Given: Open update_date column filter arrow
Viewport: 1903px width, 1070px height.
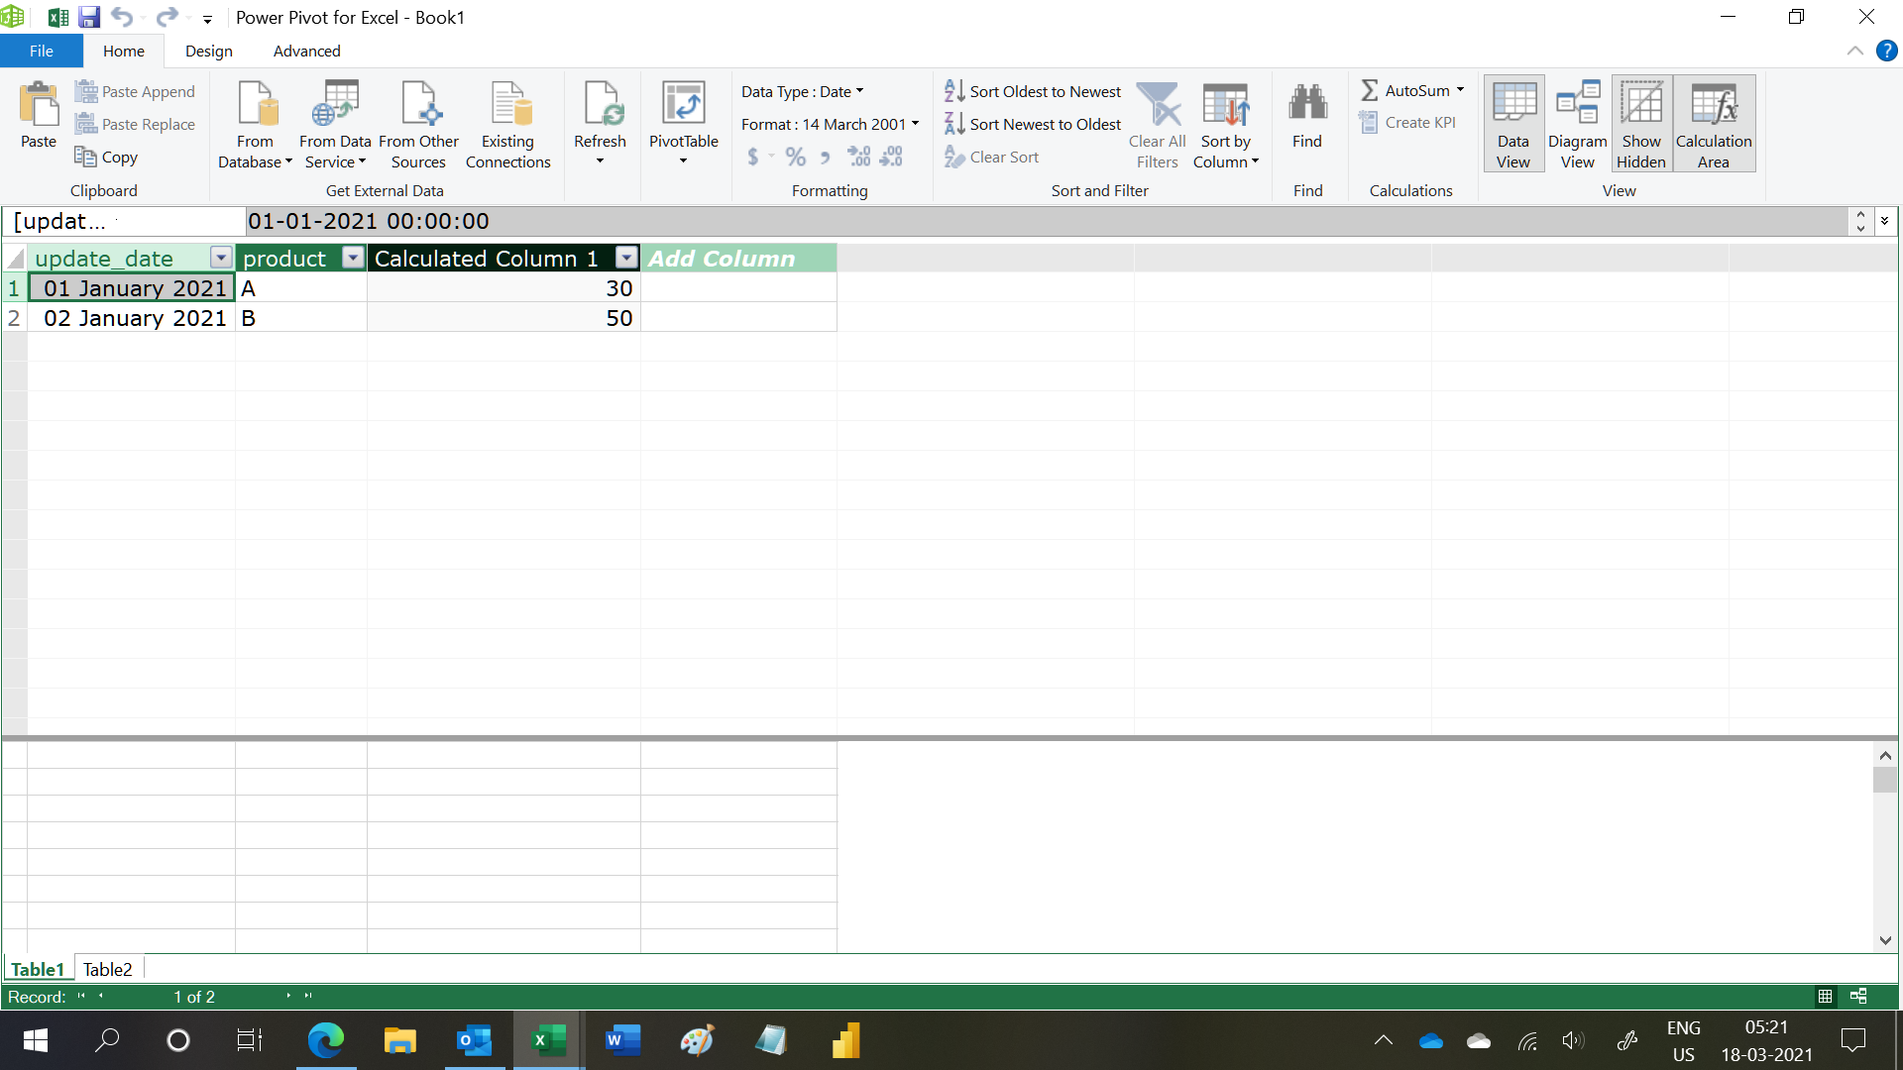Looking at the screenshot, I should 221,258.
